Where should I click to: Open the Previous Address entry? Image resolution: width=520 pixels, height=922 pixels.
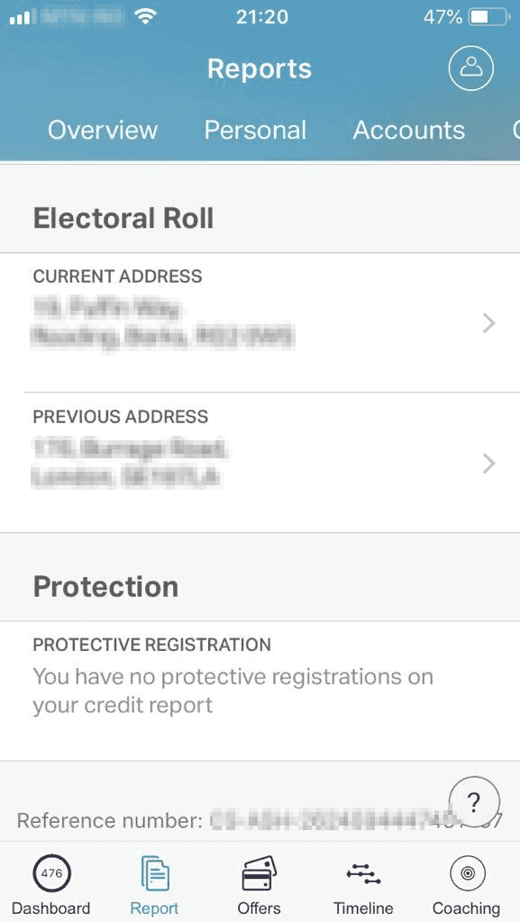click(260, 463)
